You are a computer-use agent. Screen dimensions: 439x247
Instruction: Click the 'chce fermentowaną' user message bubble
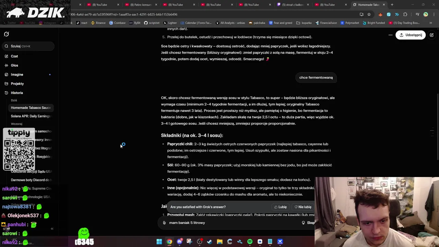coord(316,78)
